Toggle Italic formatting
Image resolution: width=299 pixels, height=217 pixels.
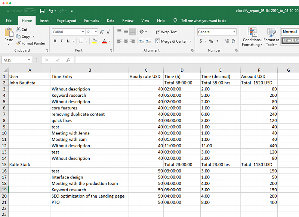tap(61, 41)
